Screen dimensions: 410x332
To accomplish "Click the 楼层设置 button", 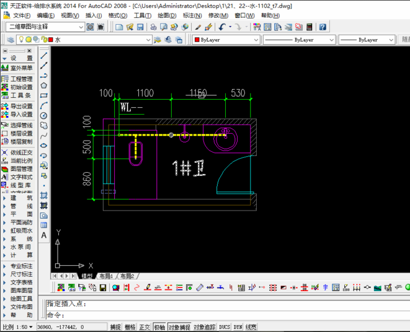I will [17, 133].
